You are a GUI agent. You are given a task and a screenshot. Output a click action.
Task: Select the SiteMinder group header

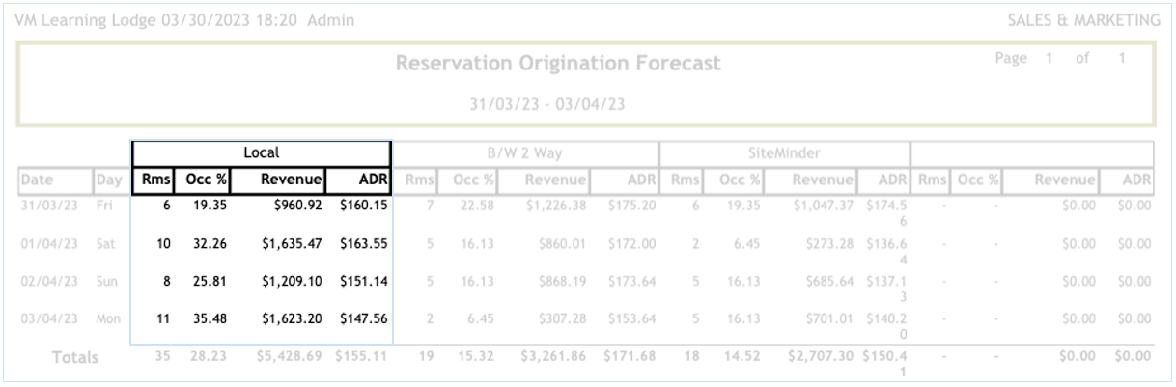click(783, 152)
